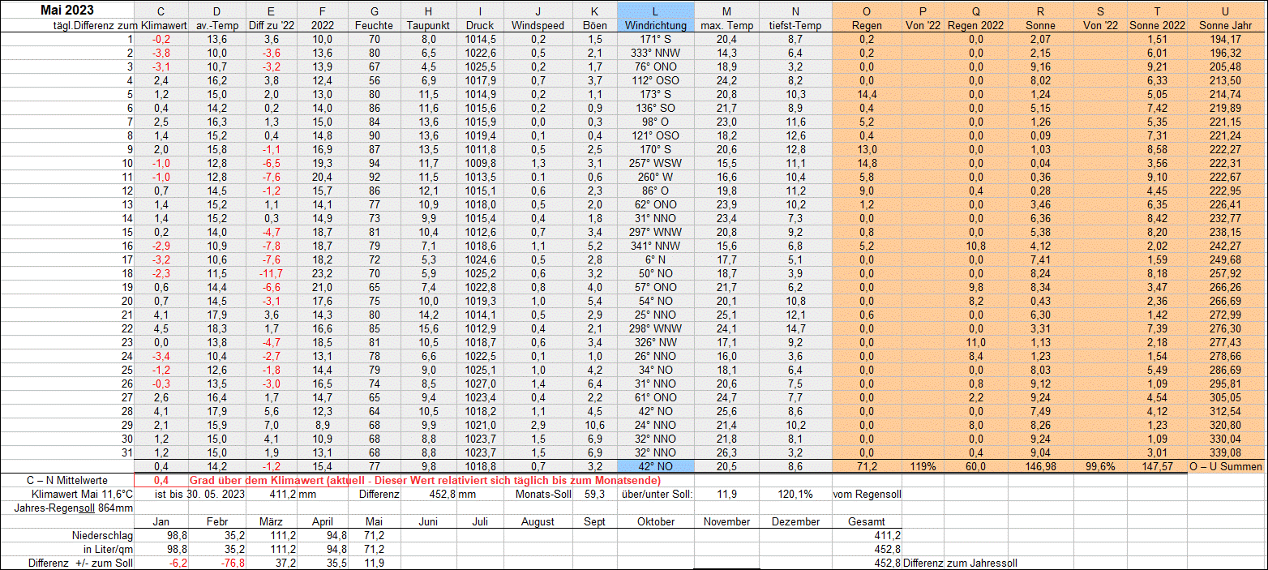The width and height of the screenshot is (1268, 570).
Task: Select the 'Feuchte' header cell
Action: [374, 25]
